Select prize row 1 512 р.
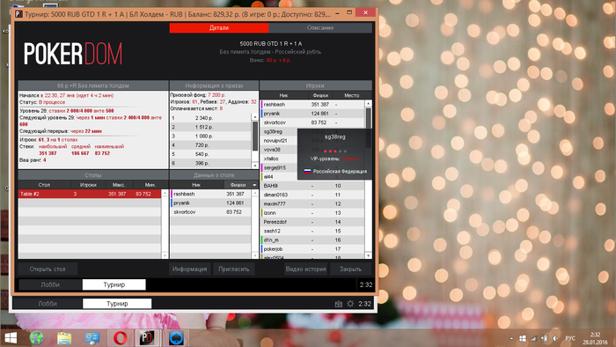This screenshot has width=616, height=347. [x=211, y=127]
